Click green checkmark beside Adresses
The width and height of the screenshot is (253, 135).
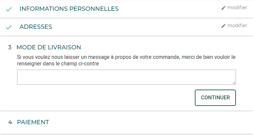(9, 27)
